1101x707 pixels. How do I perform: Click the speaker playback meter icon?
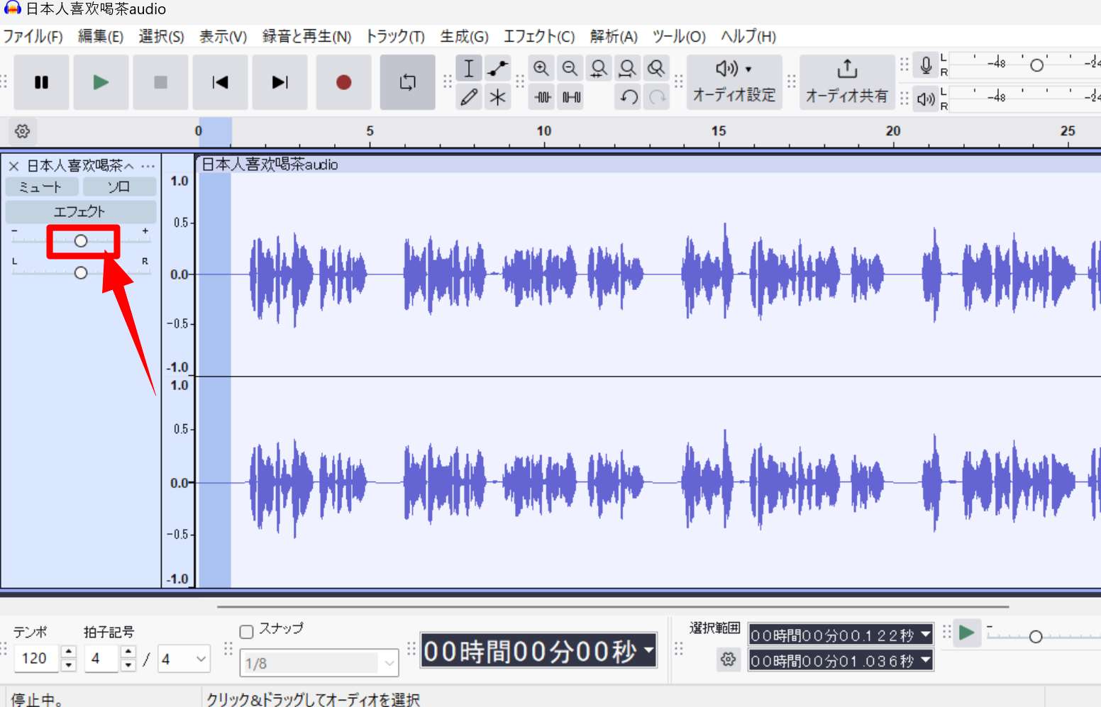[x=926, y=99]
